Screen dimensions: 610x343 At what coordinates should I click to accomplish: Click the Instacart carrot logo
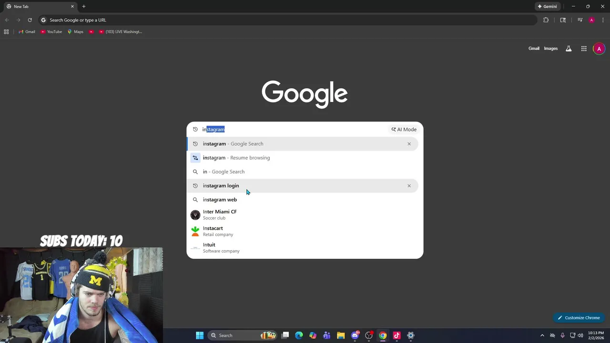pos(195,231)
